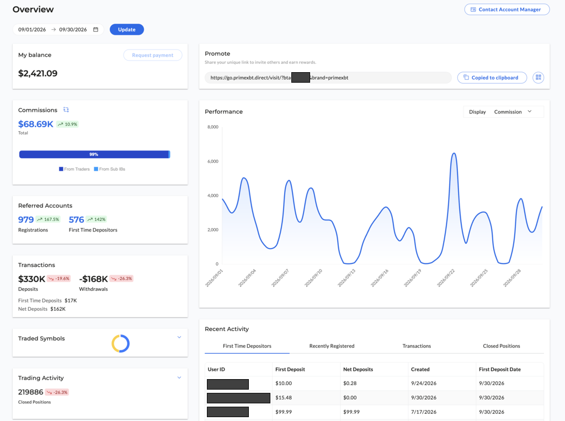Open the QR code icon beside referral link

[x=538, y=77]
